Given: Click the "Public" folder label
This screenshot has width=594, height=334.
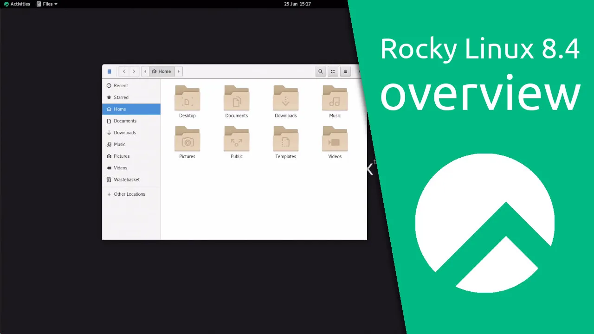Looking at the screenshot, I should coord(237,156).
